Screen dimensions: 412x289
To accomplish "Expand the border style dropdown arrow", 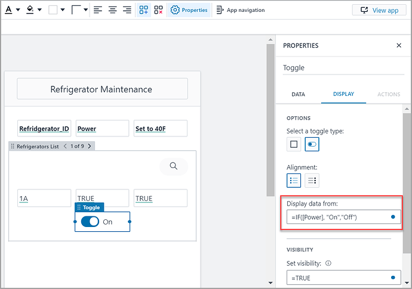I will pos(85,10).
